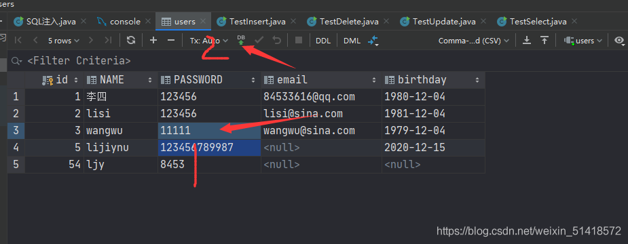Click the Reload Page refresh icon
This screenshot has height=244, width=628.
pyautogui.click(x=131, y=40)
